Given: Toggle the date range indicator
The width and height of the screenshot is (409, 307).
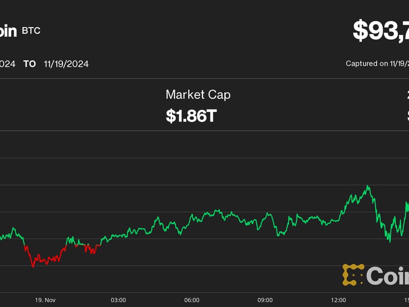Looking at the screenshot, I should point(28,64).
